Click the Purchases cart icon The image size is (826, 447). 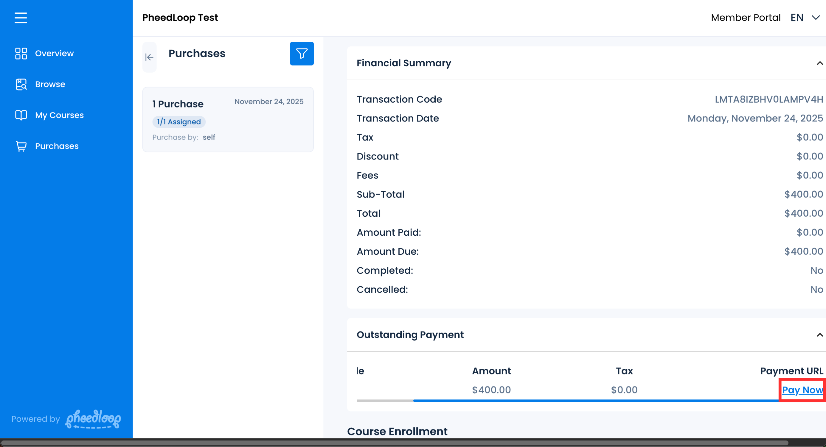[21, 146]
